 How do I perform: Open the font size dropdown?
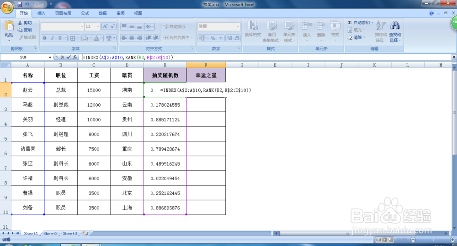click(98, 26)
